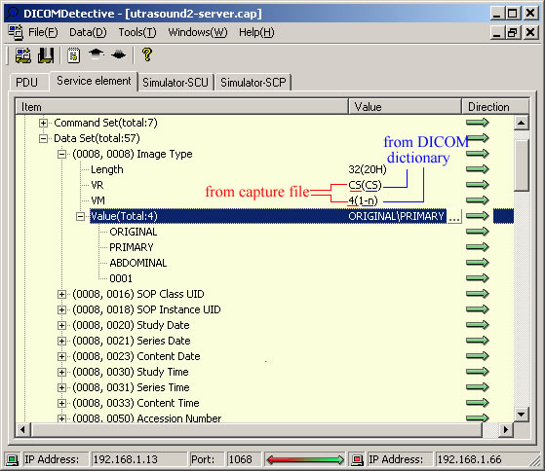
Task: Open the File(F) menu
Action: click(x=43, y=32)
